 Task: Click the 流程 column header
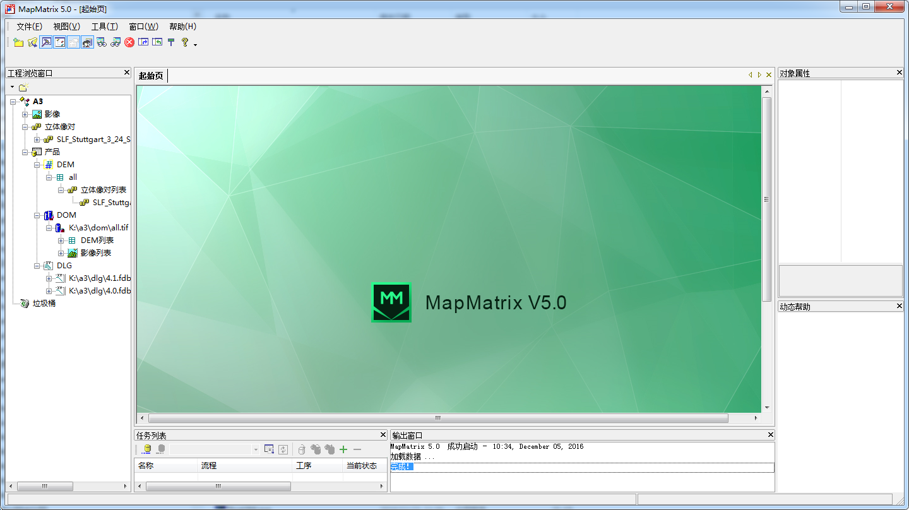pyautogui.click(x=246, y=466)
